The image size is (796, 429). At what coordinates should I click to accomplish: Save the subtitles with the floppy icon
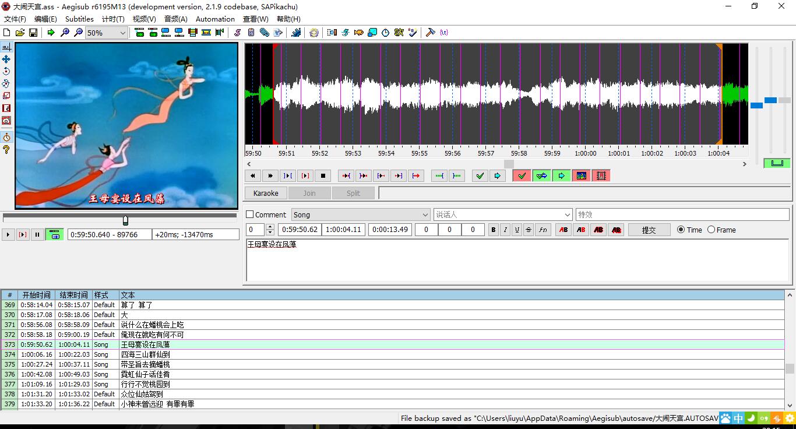click(33, 33)
